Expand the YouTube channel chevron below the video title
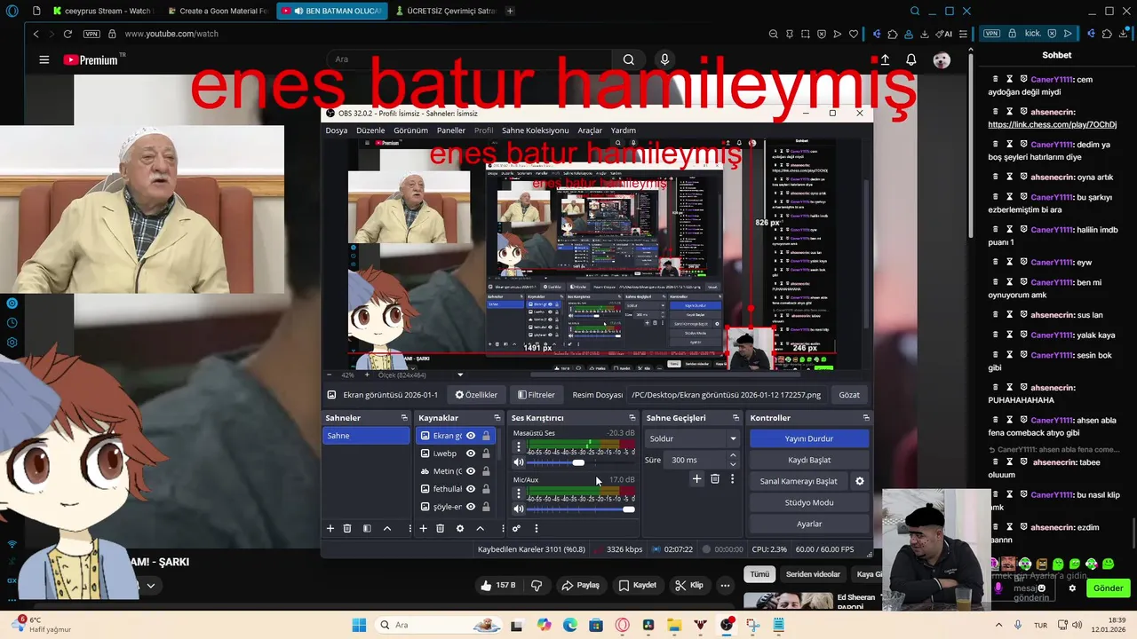Image resolution: width=1137 pixels, height=639 pixels. pos(151,586)
